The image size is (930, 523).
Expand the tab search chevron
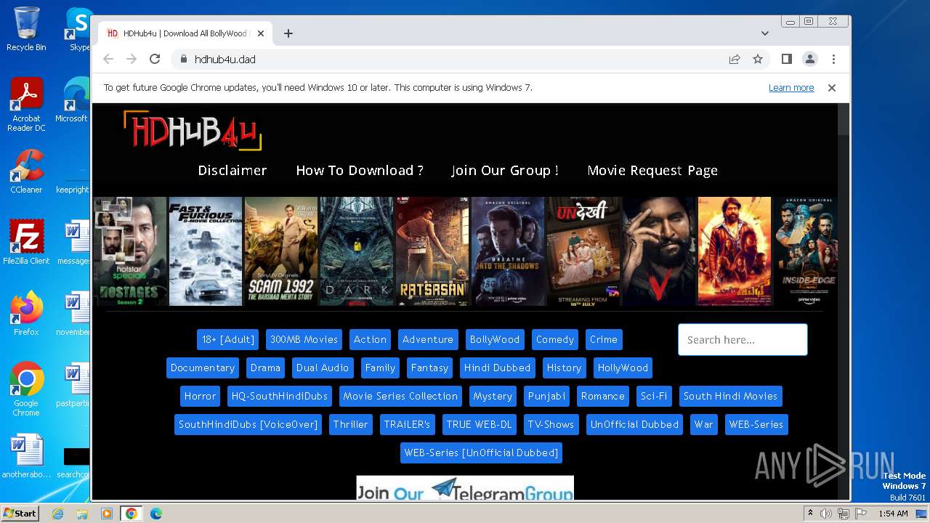765,33
